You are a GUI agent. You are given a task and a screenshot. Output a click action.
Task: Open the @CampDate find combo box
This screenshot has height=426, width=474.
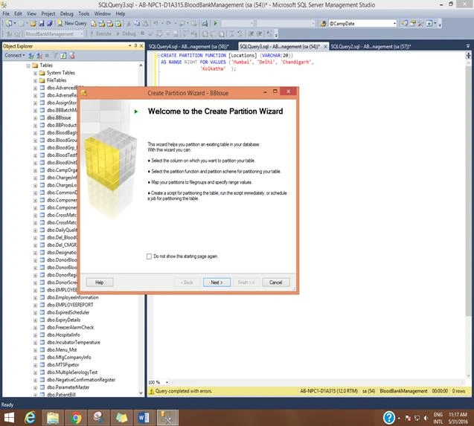click(362, 23)
